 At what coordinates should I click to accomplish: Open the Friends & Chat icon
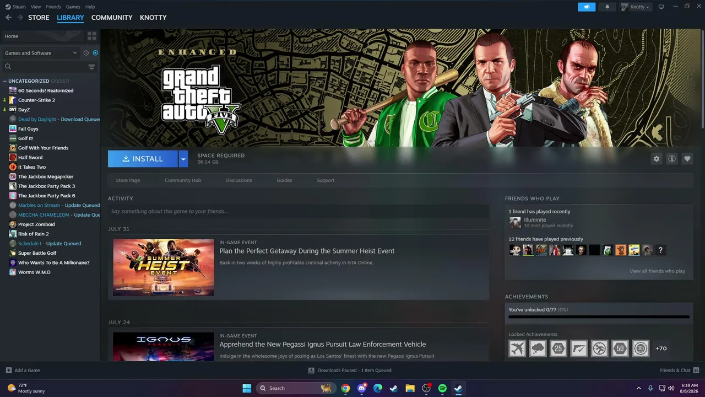coord(696,371)
